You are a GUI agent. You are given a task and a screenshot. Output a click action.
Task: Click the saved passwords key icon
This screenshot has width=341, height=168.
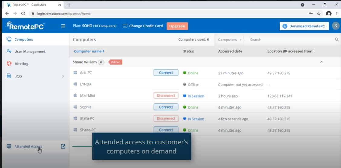click(x=311, y=14)
